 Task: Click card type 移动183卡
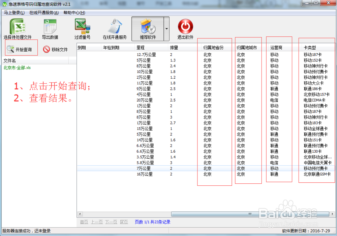click(x=312, y=123)
